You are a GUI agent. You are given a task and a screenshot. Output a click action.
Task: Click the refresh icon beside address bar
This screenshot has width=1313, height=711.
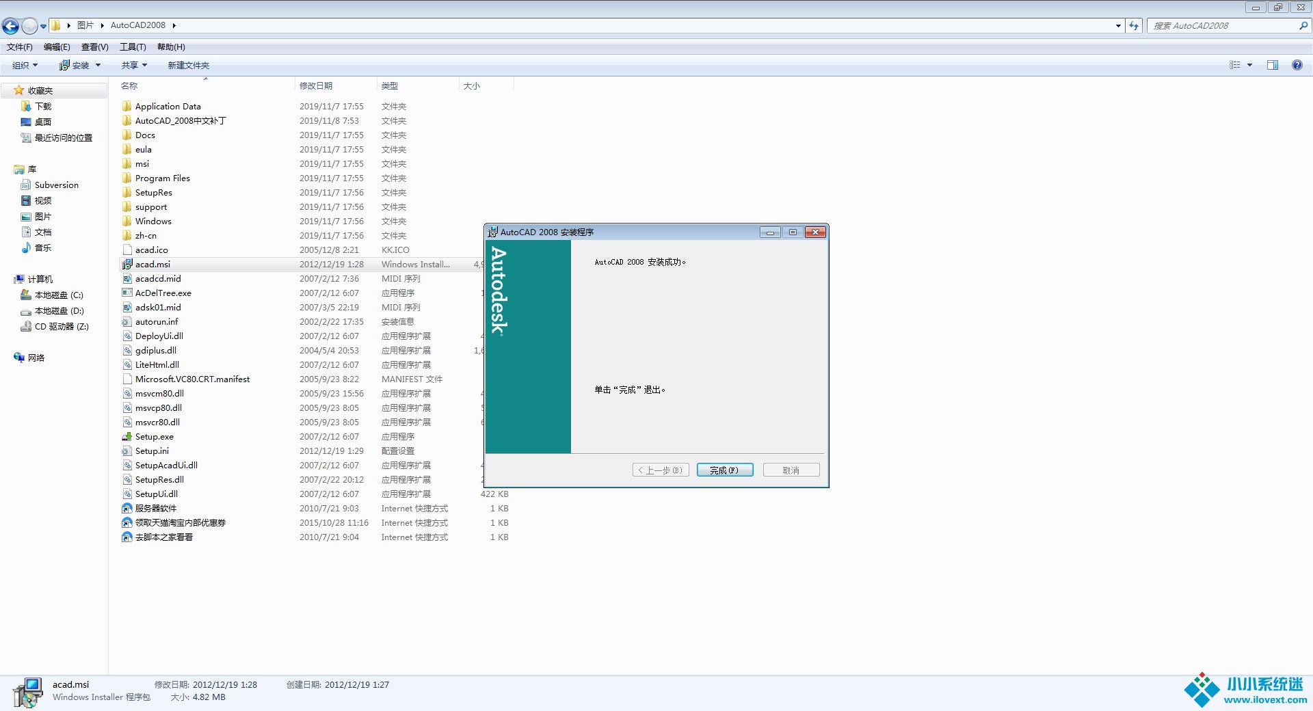tap(1134, 26)
